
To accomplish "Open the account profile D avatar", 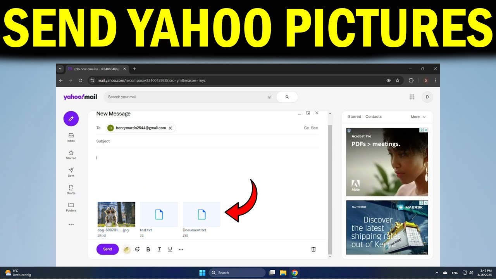I will (427, 97).
